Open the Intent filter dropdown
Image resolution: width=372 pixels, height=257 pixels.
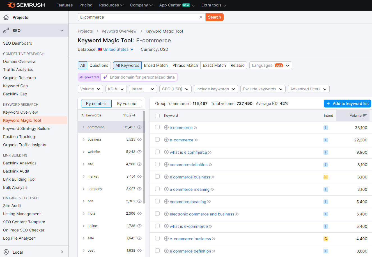143,89
